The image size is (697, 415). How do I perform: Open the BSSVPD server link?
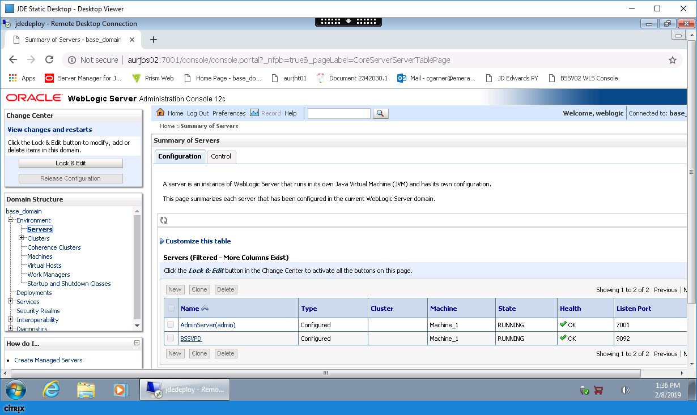(191, 339)
